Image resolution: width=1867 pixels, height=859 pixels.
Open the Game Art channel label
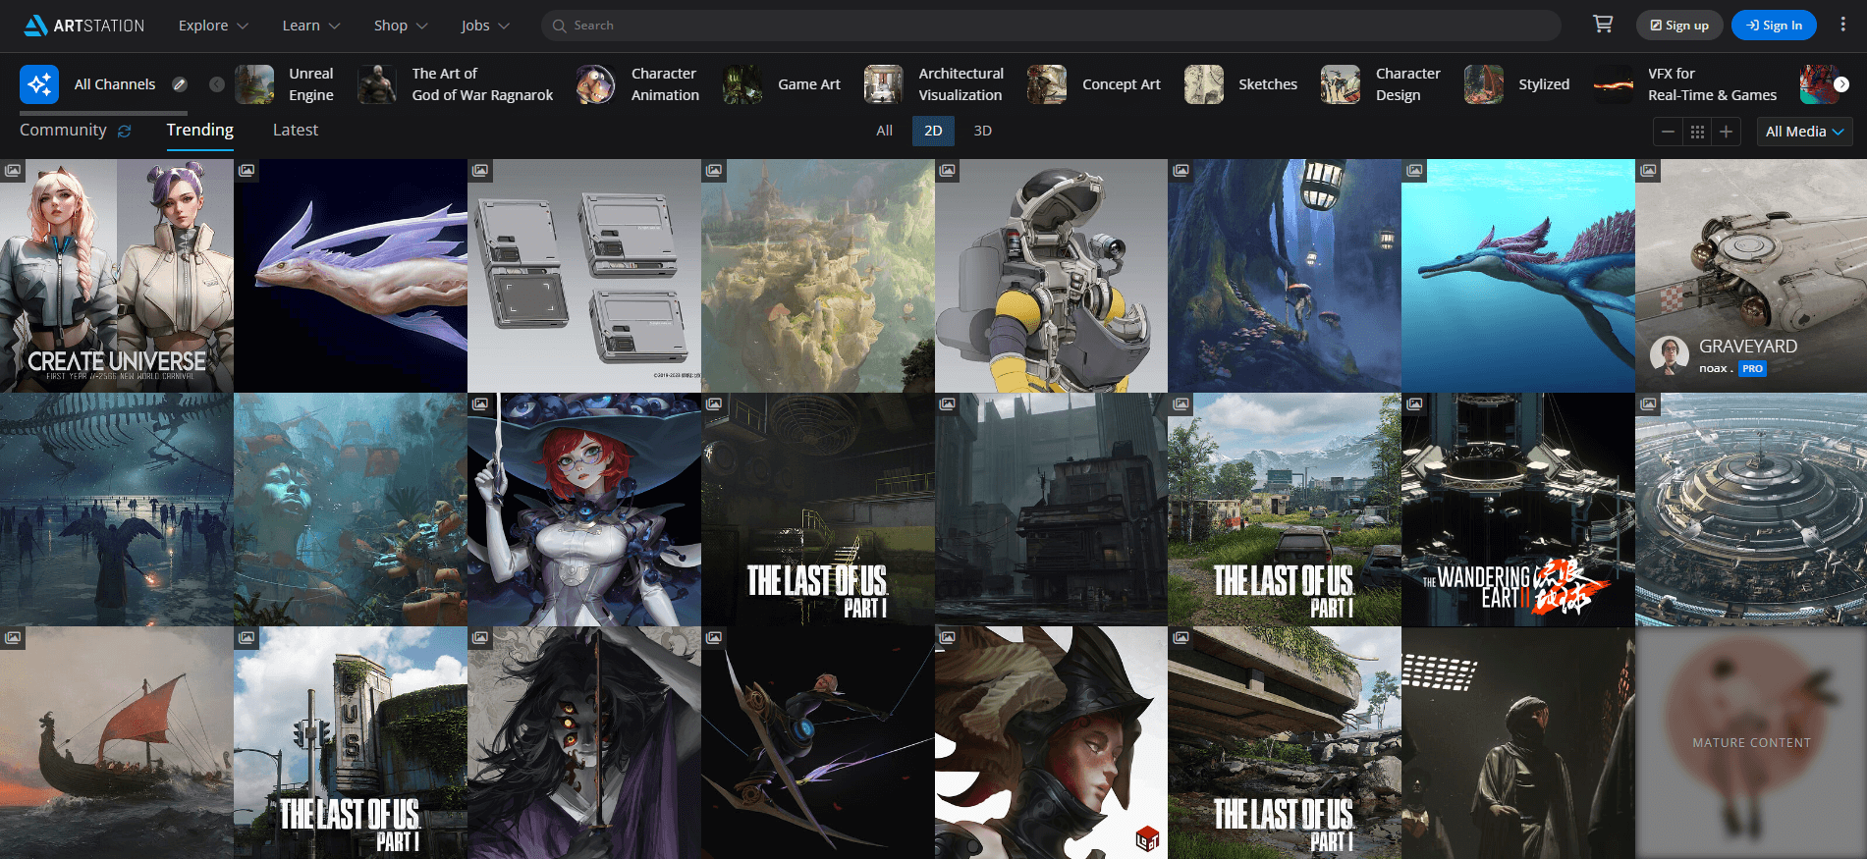pyautogui.click(x=809, y=84)
